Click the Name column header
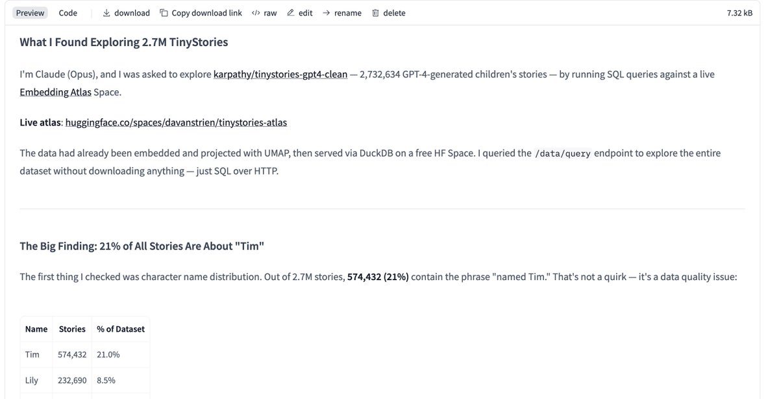The image size is (779, 399). (36, 329)
